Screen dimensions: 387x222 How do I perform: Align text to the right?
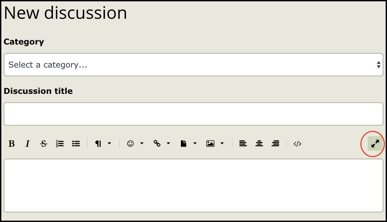click(275, 144)
